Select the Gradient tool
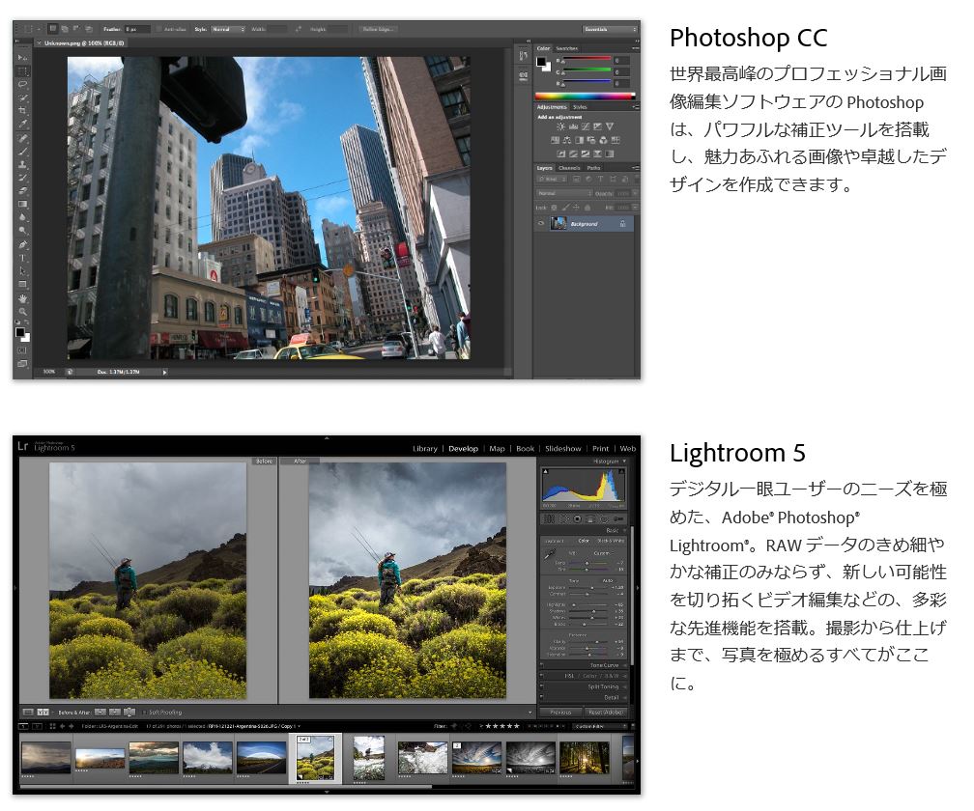 (x=22, y=204)
